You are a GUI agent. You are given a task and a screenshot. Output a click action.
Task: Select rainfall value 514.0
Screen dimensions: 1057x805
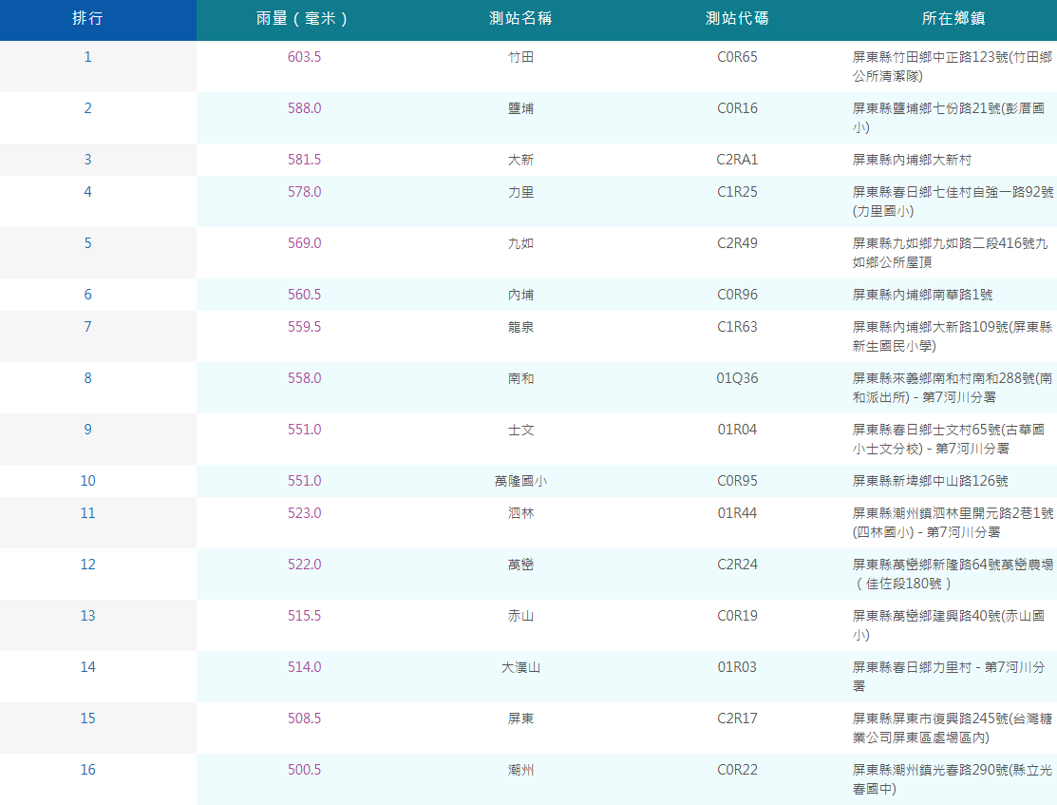(x=304, y=667)
